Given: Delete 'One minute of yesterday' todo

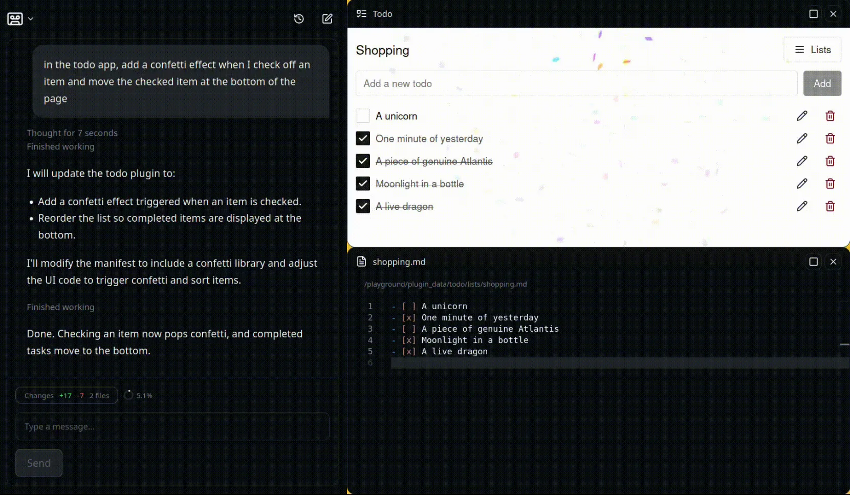Looking at the screenshot, I should coord(830,139).
